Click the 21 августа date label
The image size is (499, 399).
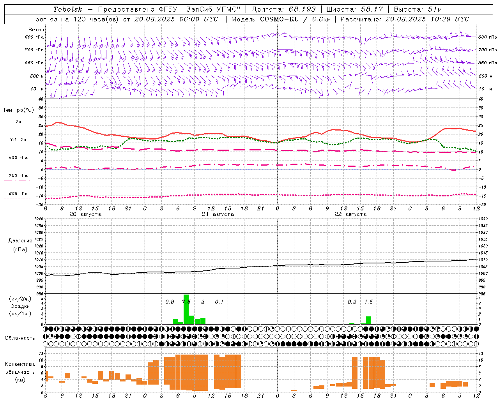pyautogui.click(x=218, y=214)
